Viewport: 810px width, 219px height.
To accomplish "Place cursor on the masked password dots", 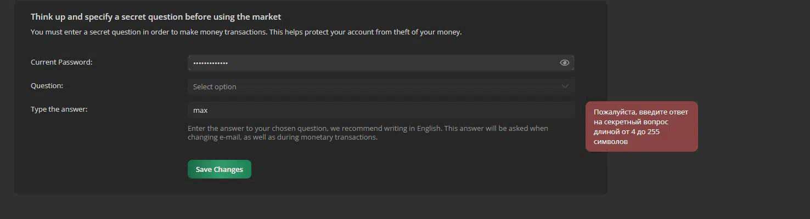I will [211, 63].
